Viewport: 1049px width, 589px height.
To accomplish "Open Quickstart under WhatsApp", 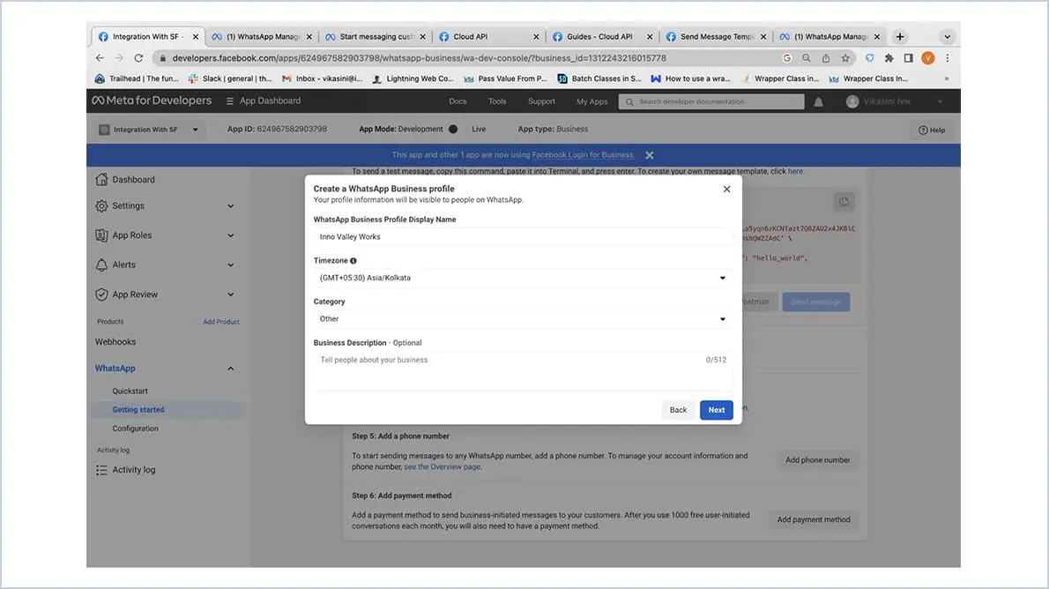I will [130, 391].
